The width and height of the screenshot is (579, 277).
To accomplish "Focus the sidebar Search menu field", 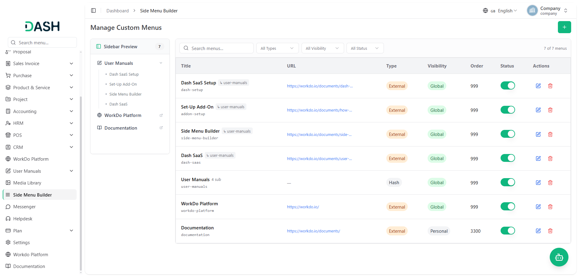I will tap(42, 42).
